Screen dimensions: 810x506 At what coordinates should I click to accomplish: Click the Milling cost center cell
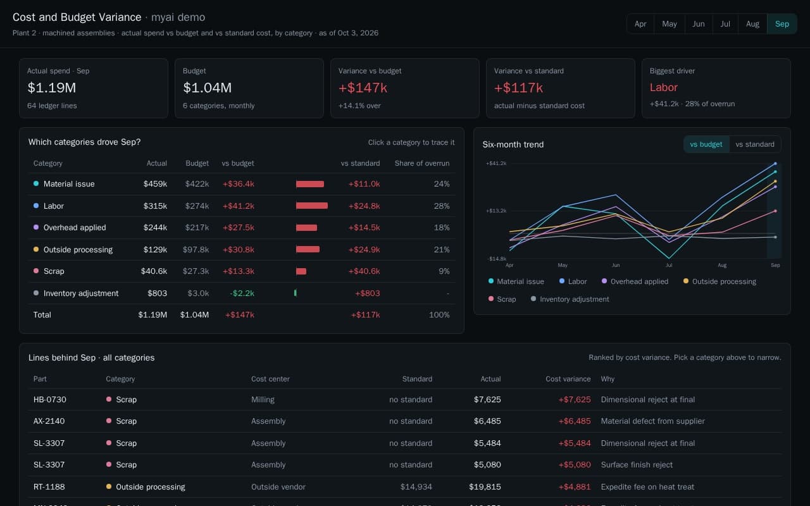pos(263,400)
